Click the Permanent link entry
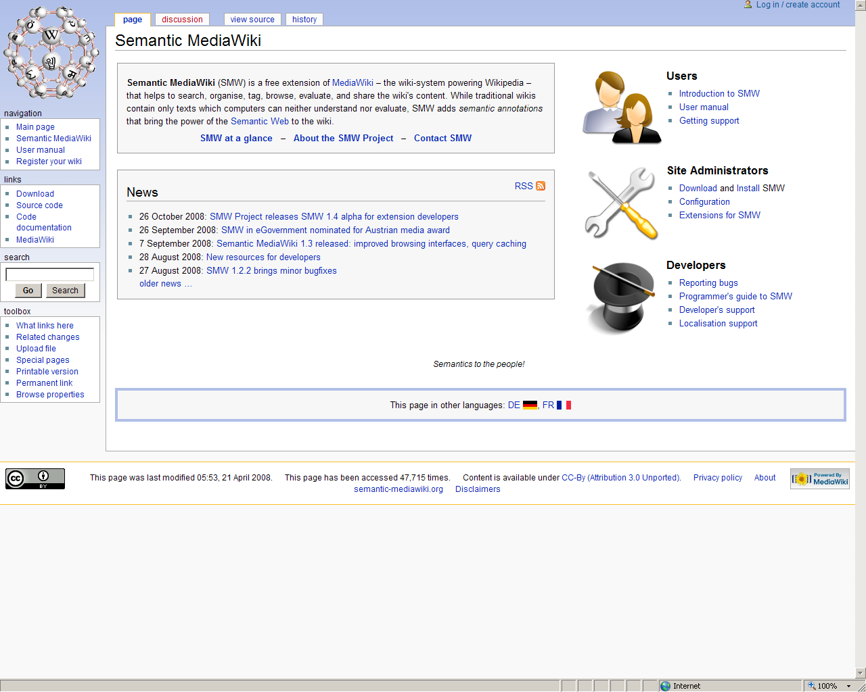 click(x=44, y=383)
